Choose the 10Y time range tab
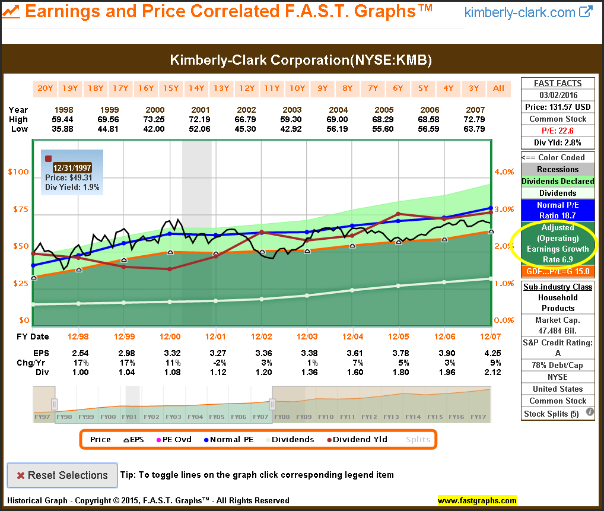This screenshot has height=511, width=604. (x=297, y=88)
